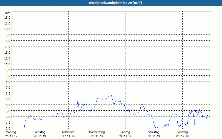Click the '2,0' y-axis label

tap(8, 117)
